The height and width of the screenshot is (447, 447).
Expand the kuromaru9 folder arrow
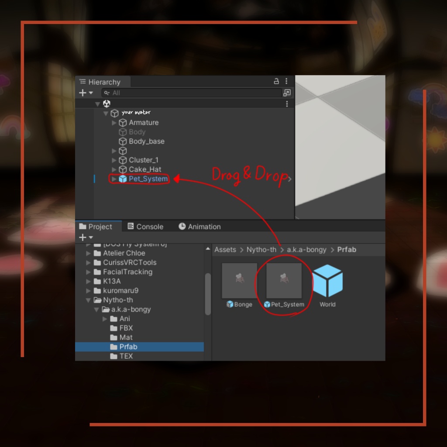[x=88, y=291]
